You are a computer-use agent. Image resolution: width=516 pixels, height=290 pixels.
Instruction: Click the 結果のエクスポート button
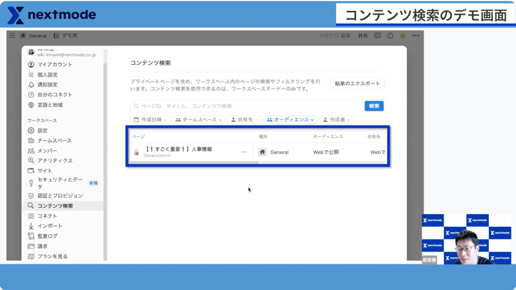[x=357, y=84]
